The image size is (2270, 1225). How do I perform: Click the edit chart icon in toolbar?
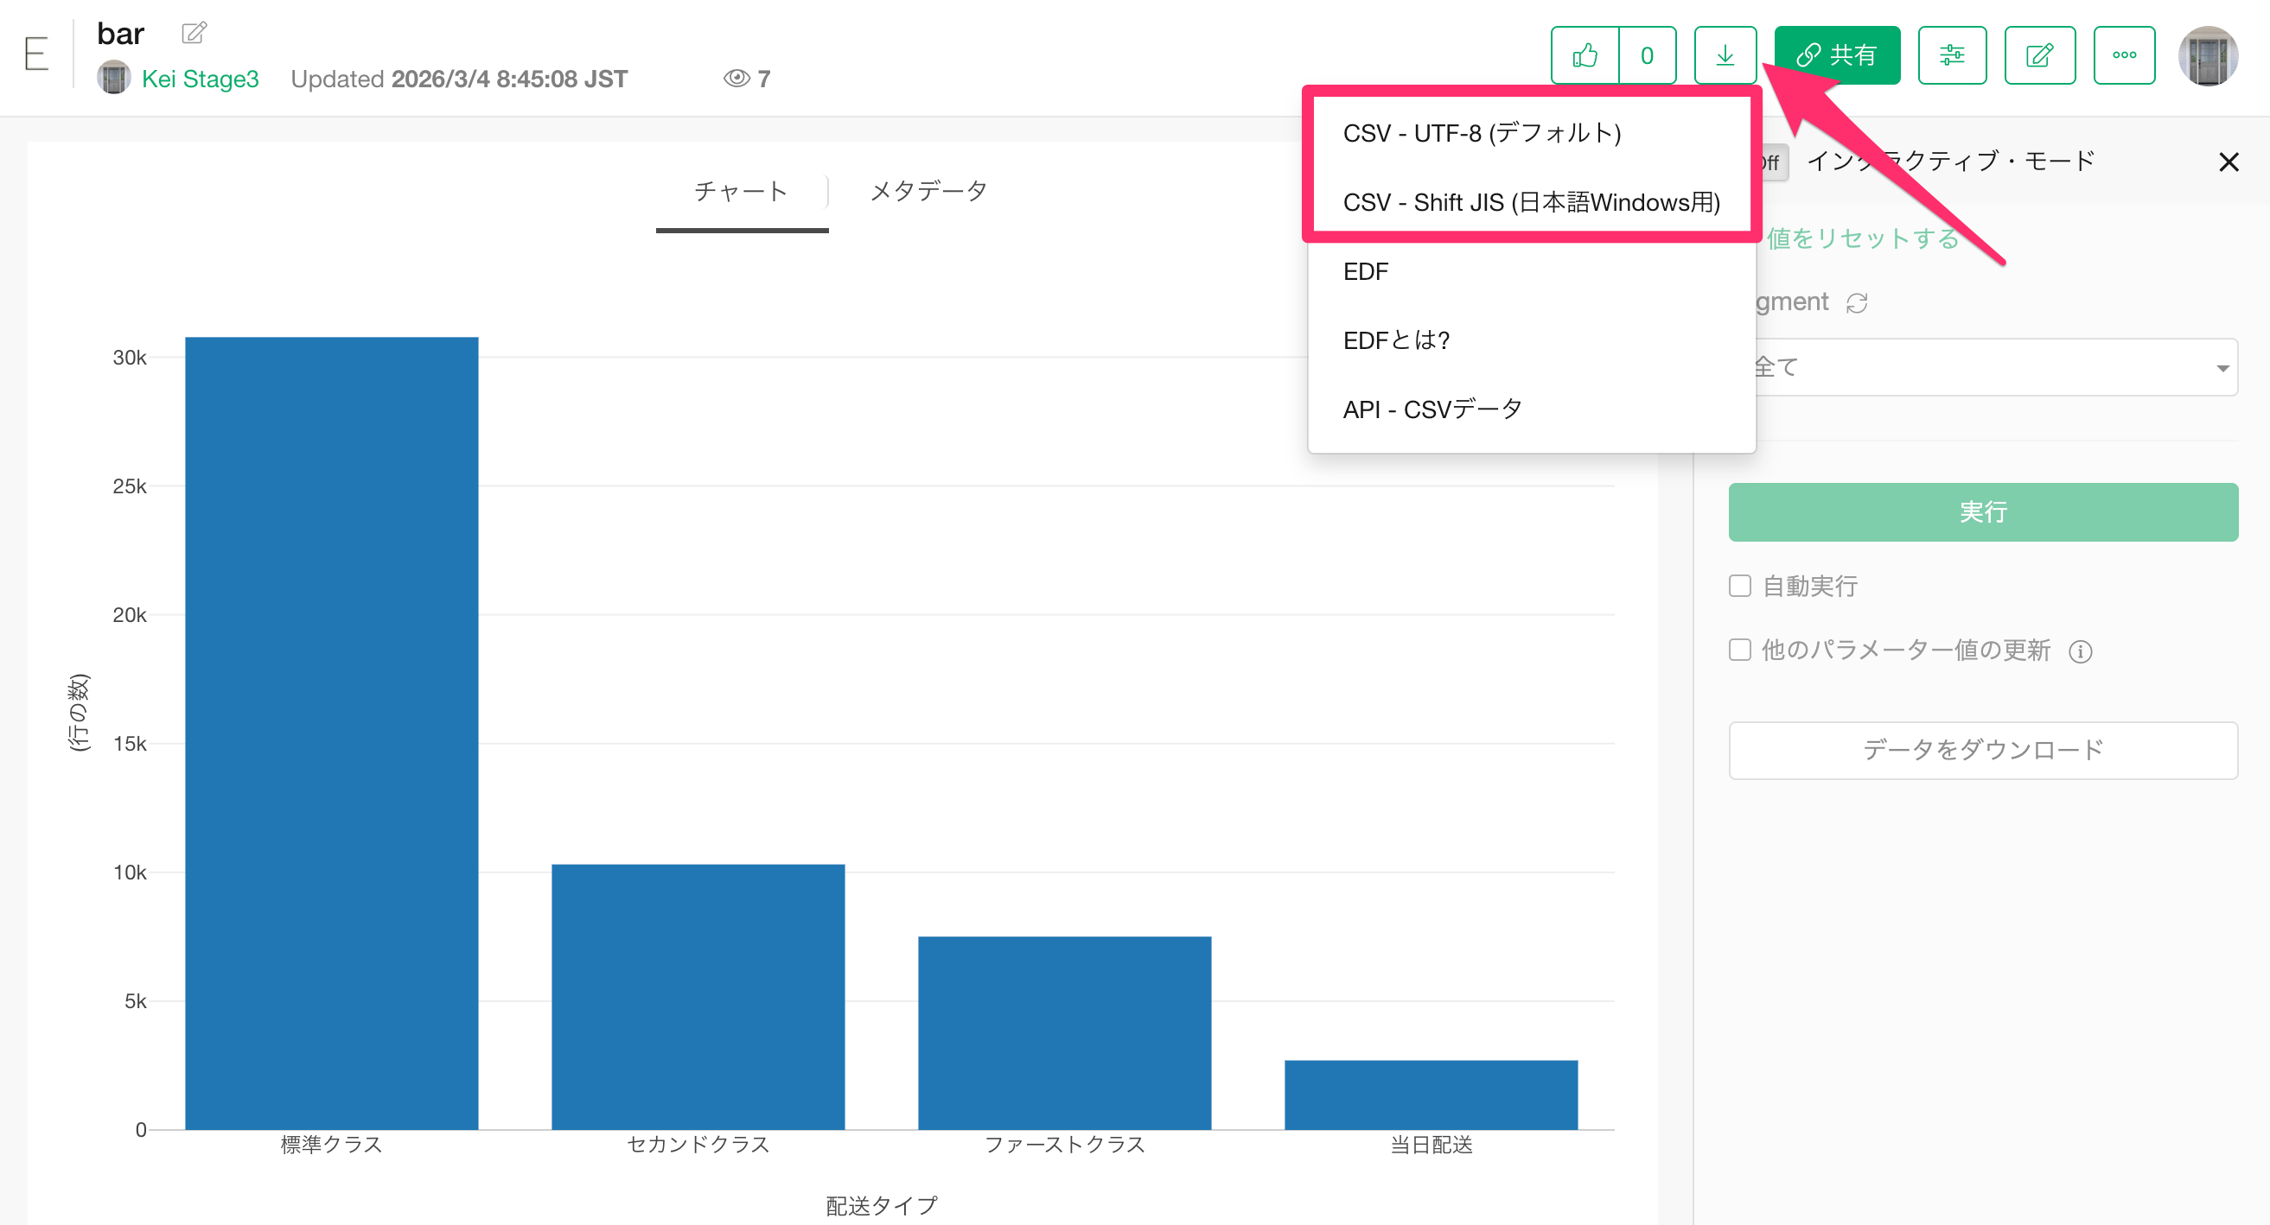pyautogui.click(x=2038, y=55)
